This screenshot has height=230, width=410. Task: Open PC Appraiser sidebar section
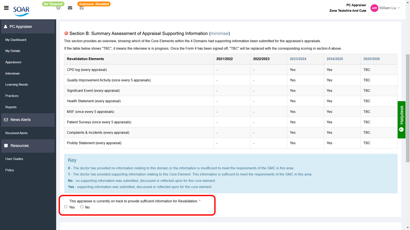click(28, 27)
